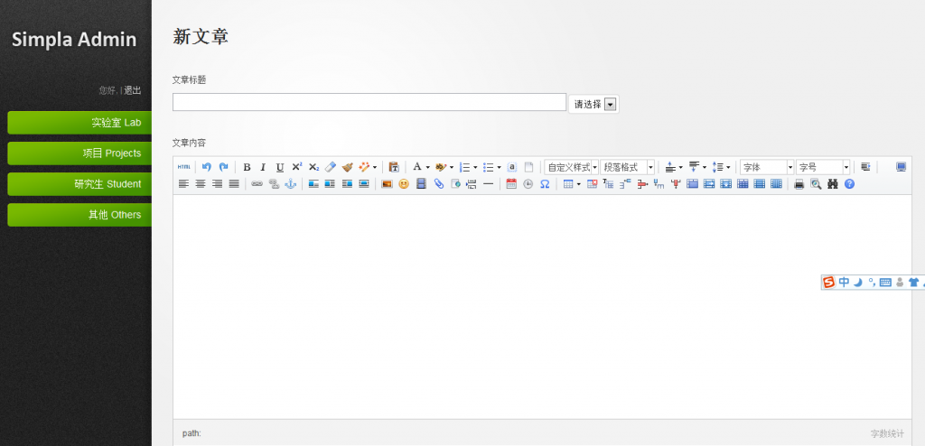Open the auto-typeset wand dropdown arrow
Screen dimensions: 925x446
click(375, 168)
